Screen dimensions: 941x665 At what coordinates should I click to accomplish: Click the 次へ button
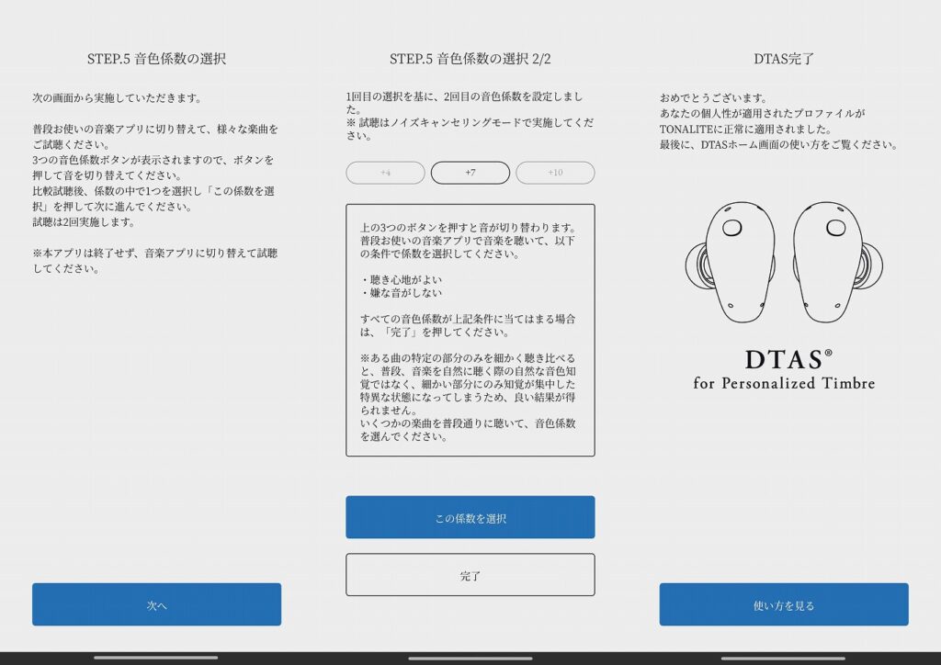pyautogui.click(x=156, y=604)
